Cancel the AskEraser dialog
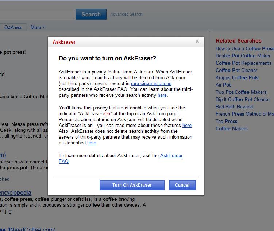The height and width of the screenshot is (231, 274). 182,185
